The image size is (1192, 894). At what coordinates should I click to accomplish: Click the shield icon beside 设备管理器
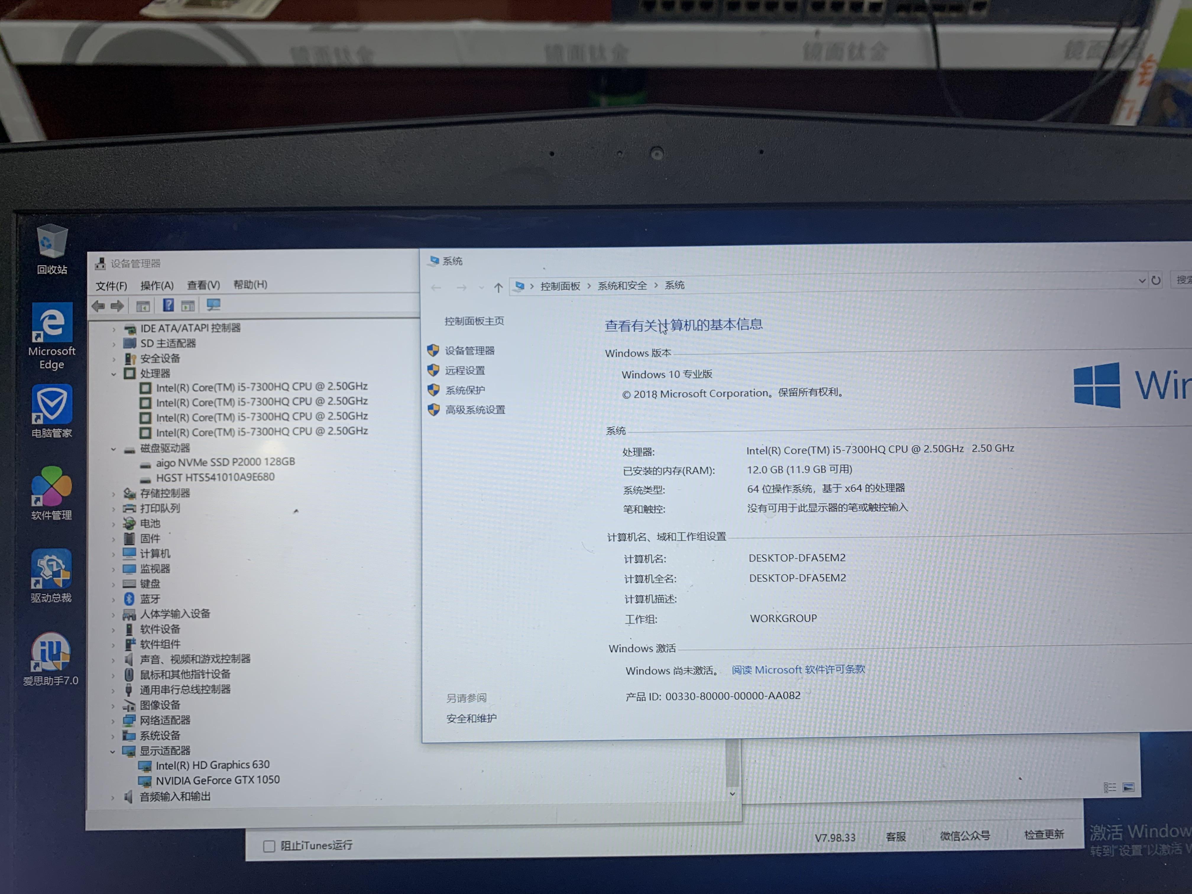[x=433, y=350]
